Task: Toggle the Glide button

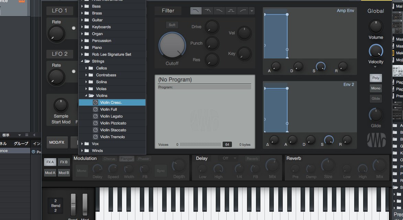Action: tap(376, 98)
